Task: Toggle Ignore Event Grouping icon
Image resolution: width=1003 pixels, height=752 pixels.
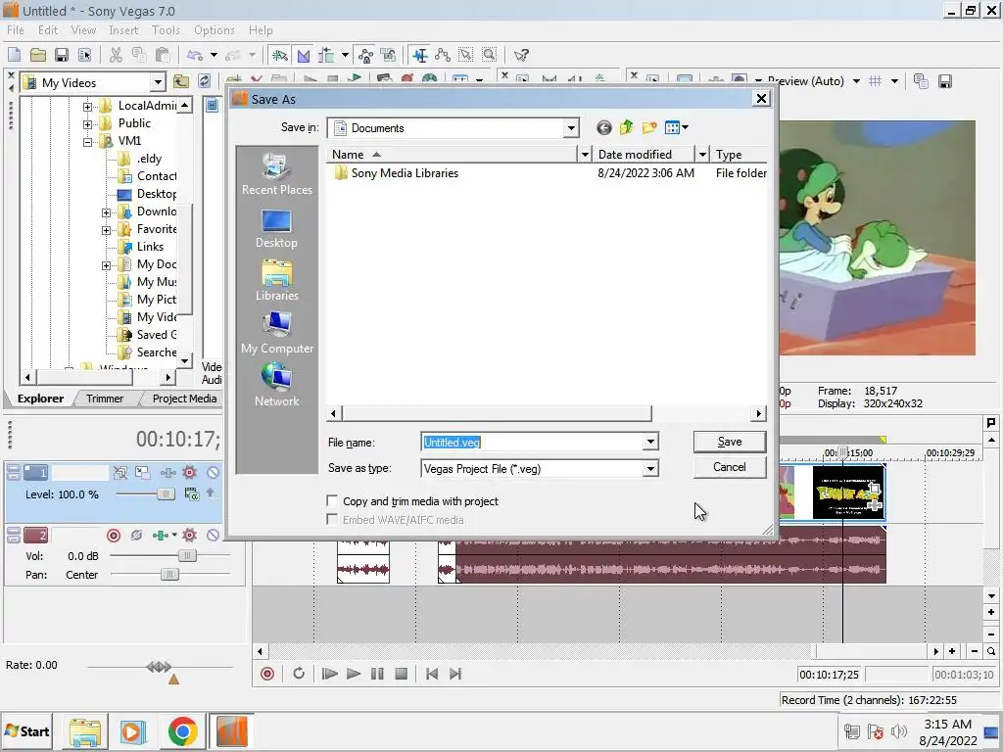Action: (x=388, y=55)
